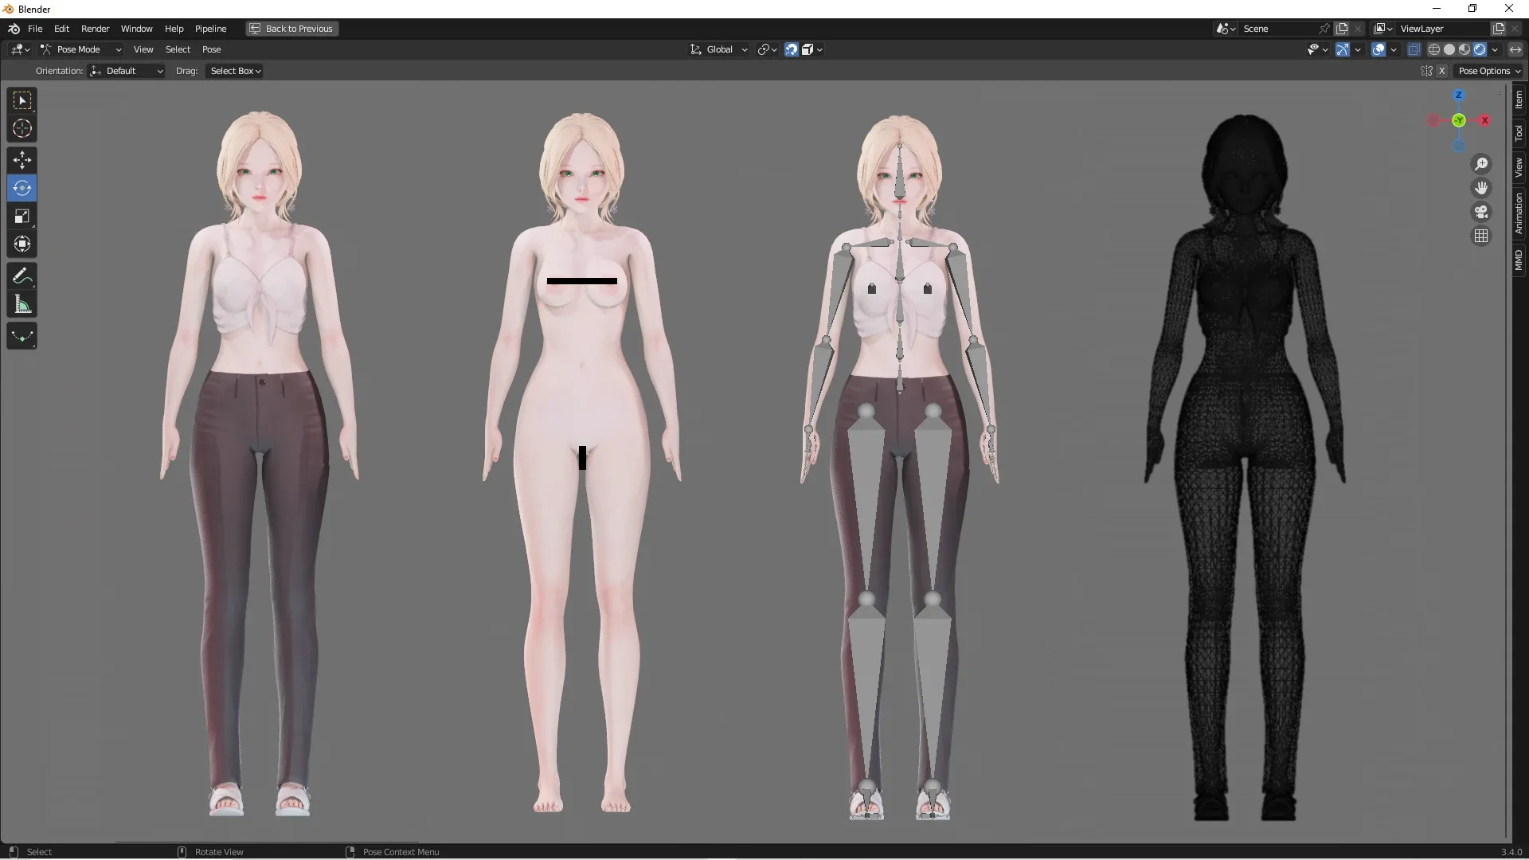Activate the 3D Cursor tool
Viewport: 1529px width, 860px height.
(x=22, y=127)
